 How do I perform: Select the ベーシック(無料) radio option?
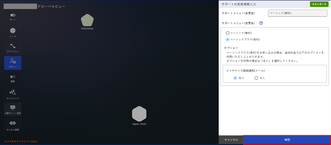(x=228, y=33)
